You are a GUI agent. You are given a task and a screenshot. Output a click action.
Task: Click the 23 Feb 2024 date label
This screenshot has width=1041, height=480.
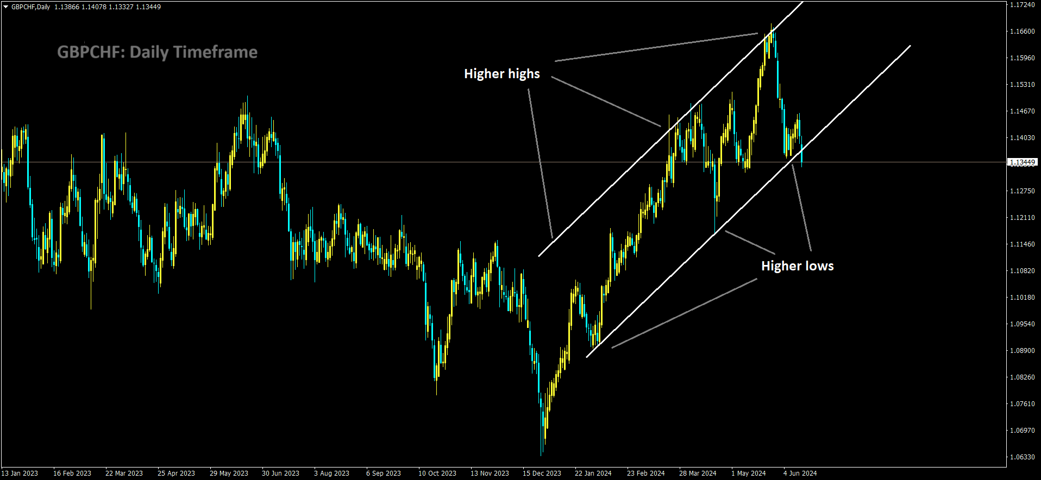click(x=646, y=473)
